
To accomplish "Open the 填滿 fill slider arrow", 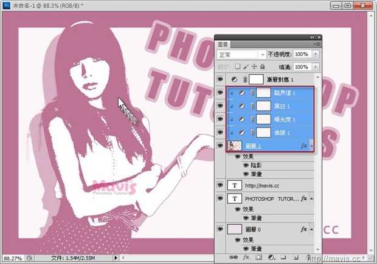I will (316, 67).
